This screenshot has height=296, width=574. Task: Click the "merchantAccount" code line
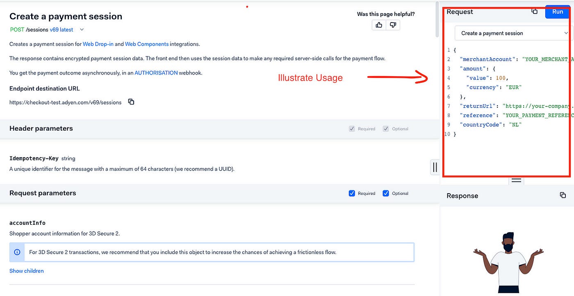[517, 59]
